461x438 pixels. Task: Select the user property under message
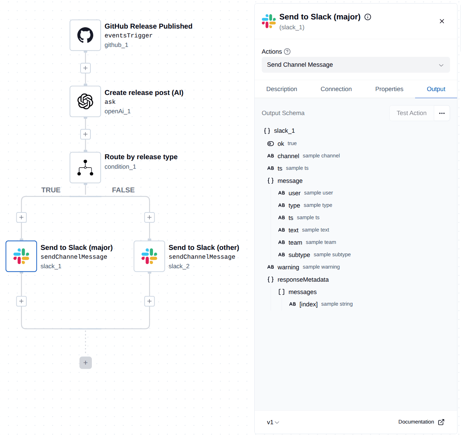pyautogui.click(x=294, y=193)
